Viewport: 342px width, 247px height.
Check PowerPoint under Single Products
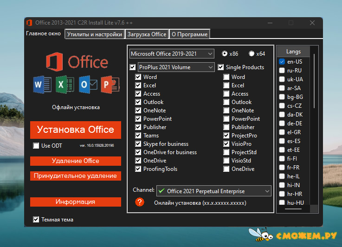coord(226,119)
